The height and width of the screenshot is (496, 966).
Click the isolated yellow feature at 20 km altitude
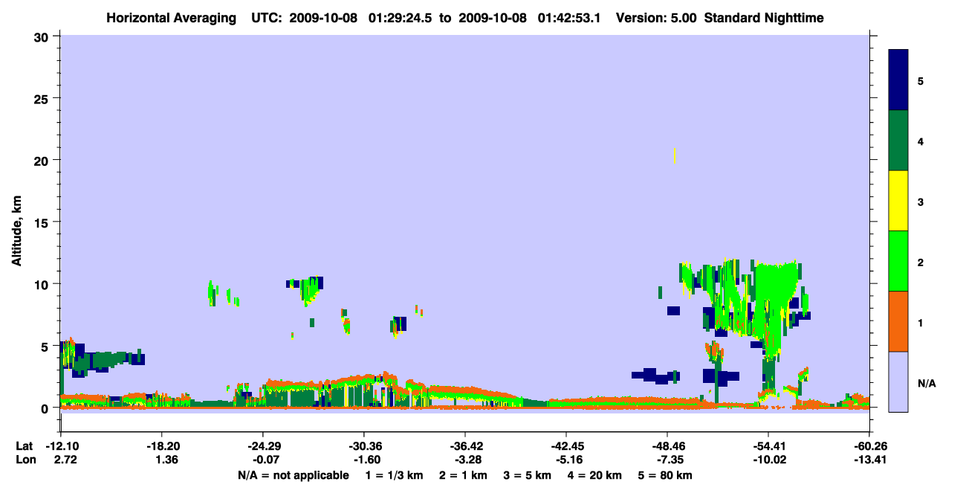pyautogui.click(x=675, y=155)
